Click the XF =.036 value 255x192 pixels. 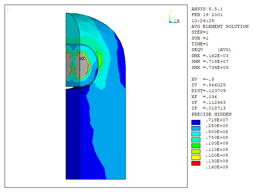(204, 97)
